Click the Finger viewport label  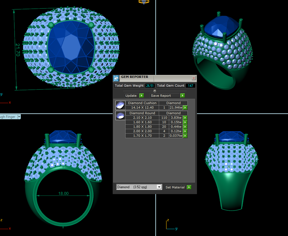click(8, 117)
